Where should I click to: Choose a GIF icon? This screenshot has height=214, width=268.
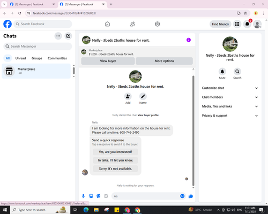(106, 196)
